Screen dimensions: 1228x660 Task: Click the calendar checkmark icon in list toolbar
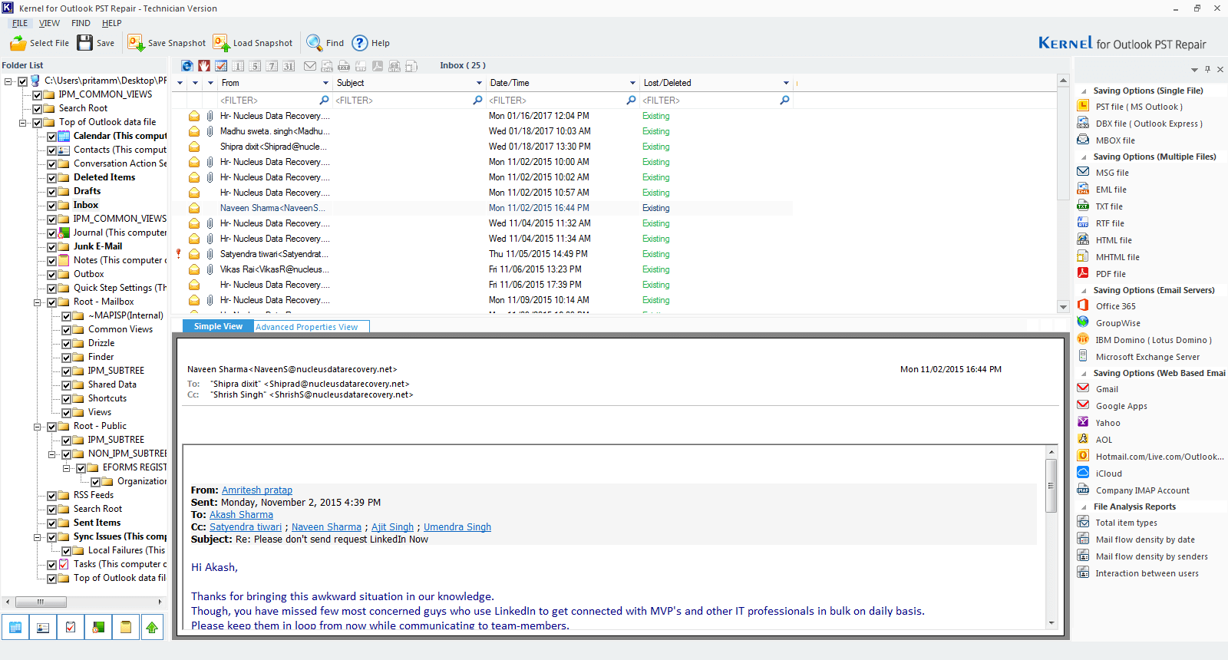point(221,66)
